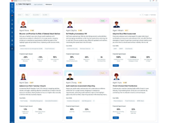Deploy Agent Nova

click(x=23, y=65)
